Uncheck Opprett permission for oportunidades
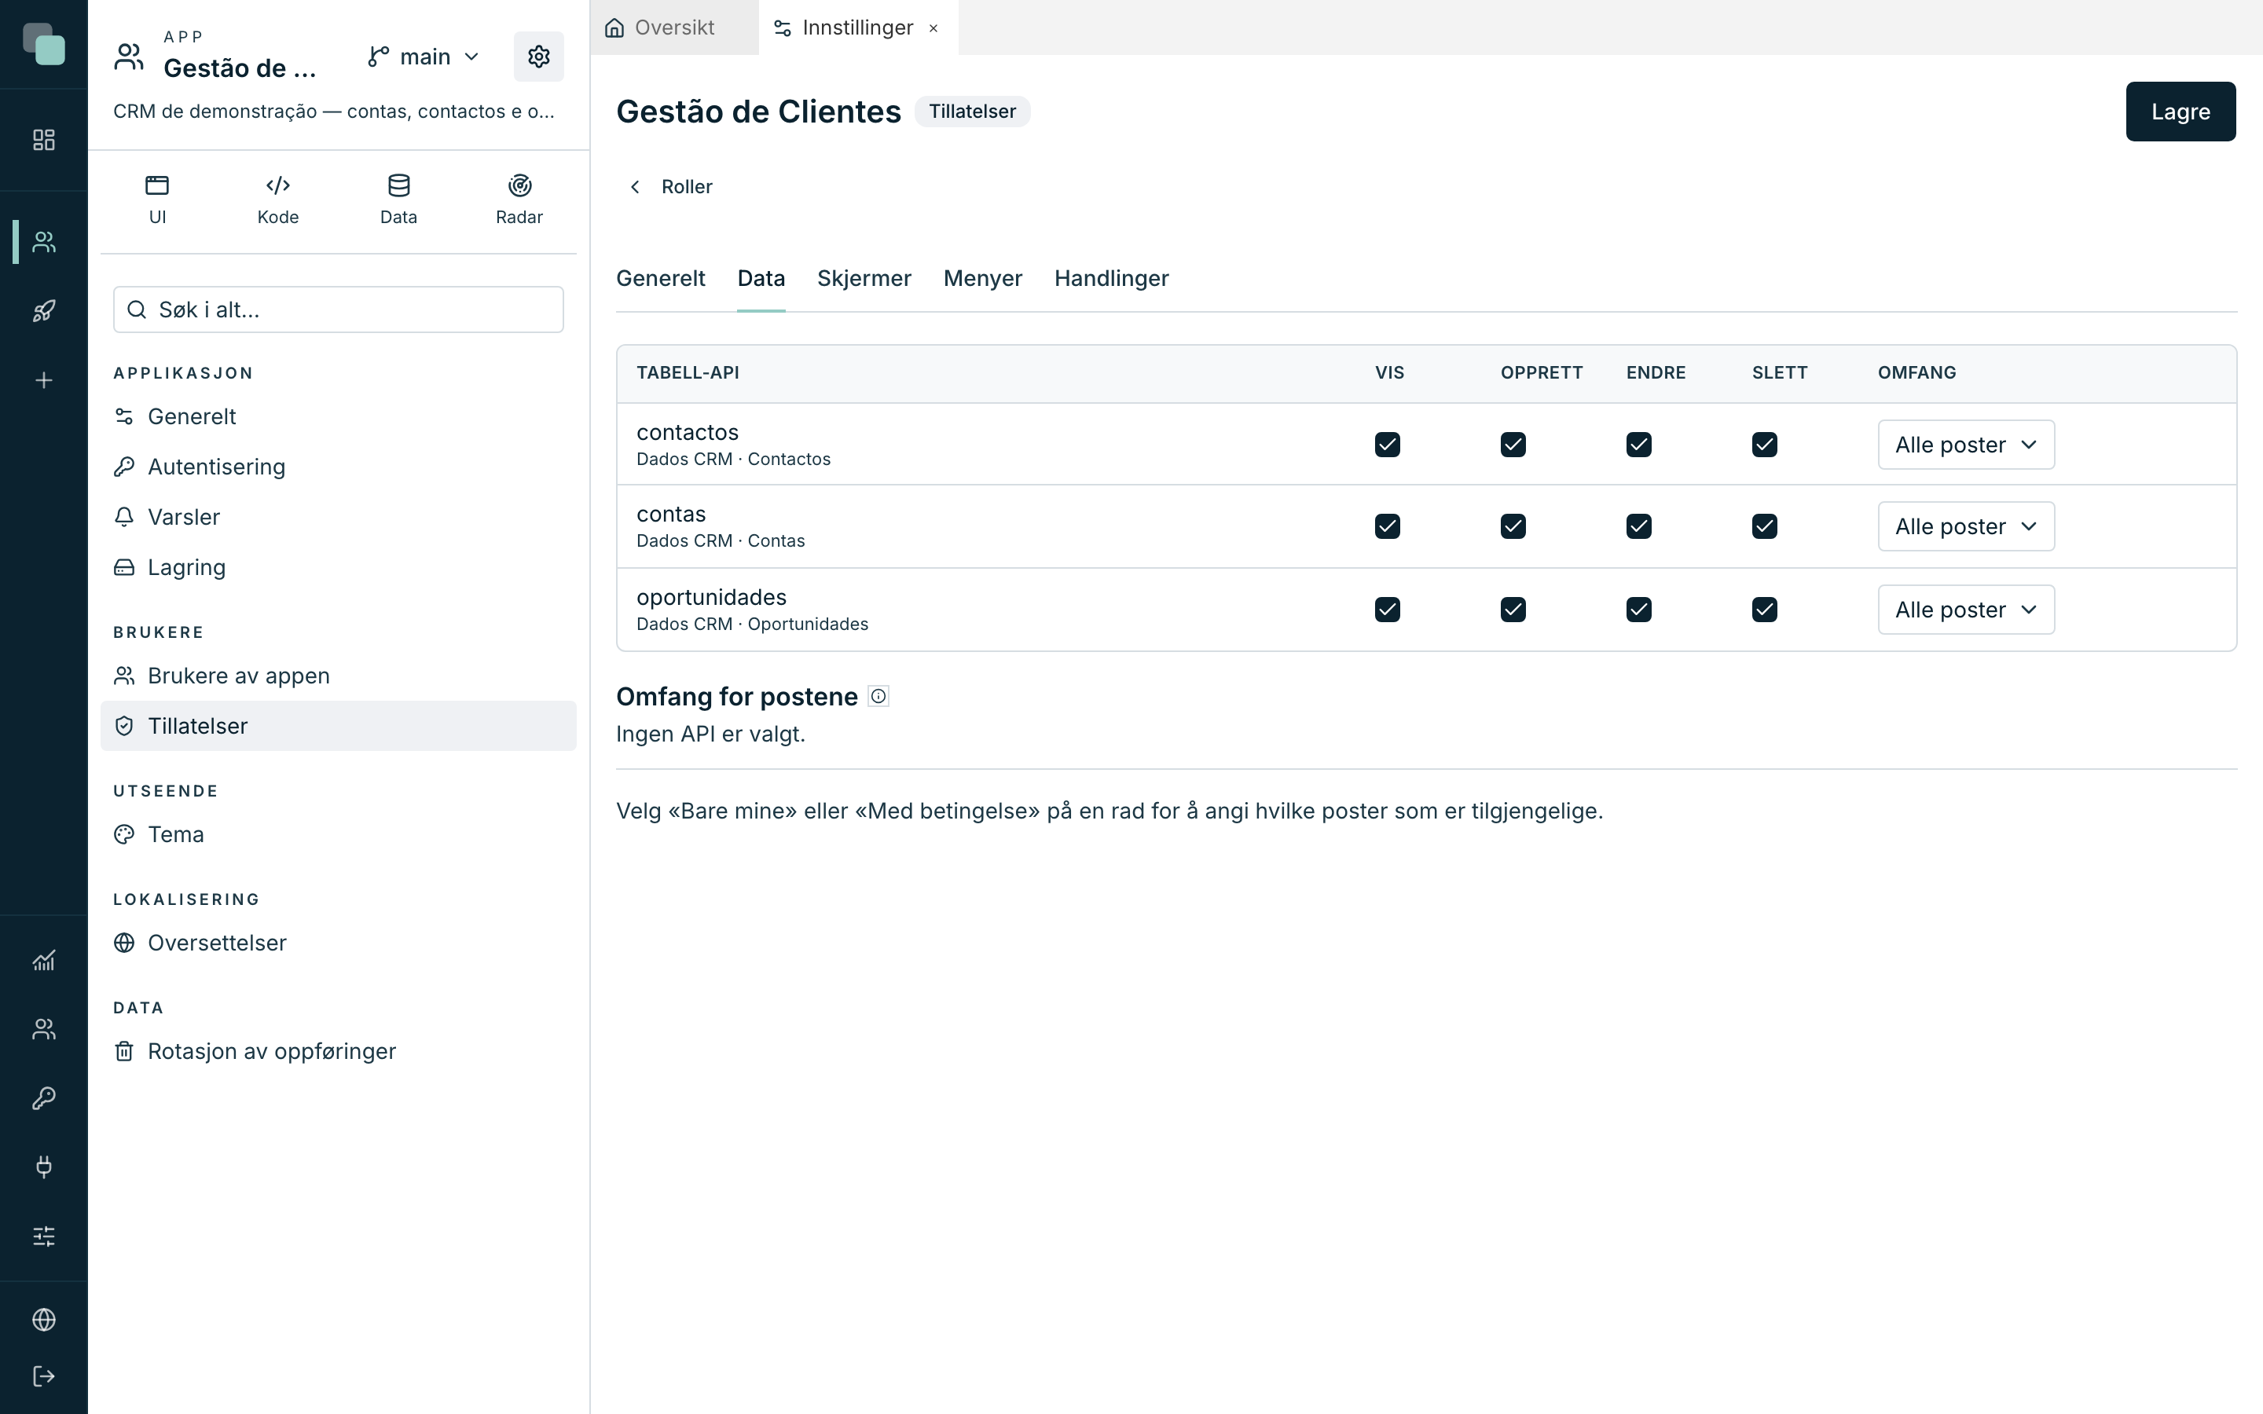This screenshot has width=2263, height=1414. point(1513,610)
